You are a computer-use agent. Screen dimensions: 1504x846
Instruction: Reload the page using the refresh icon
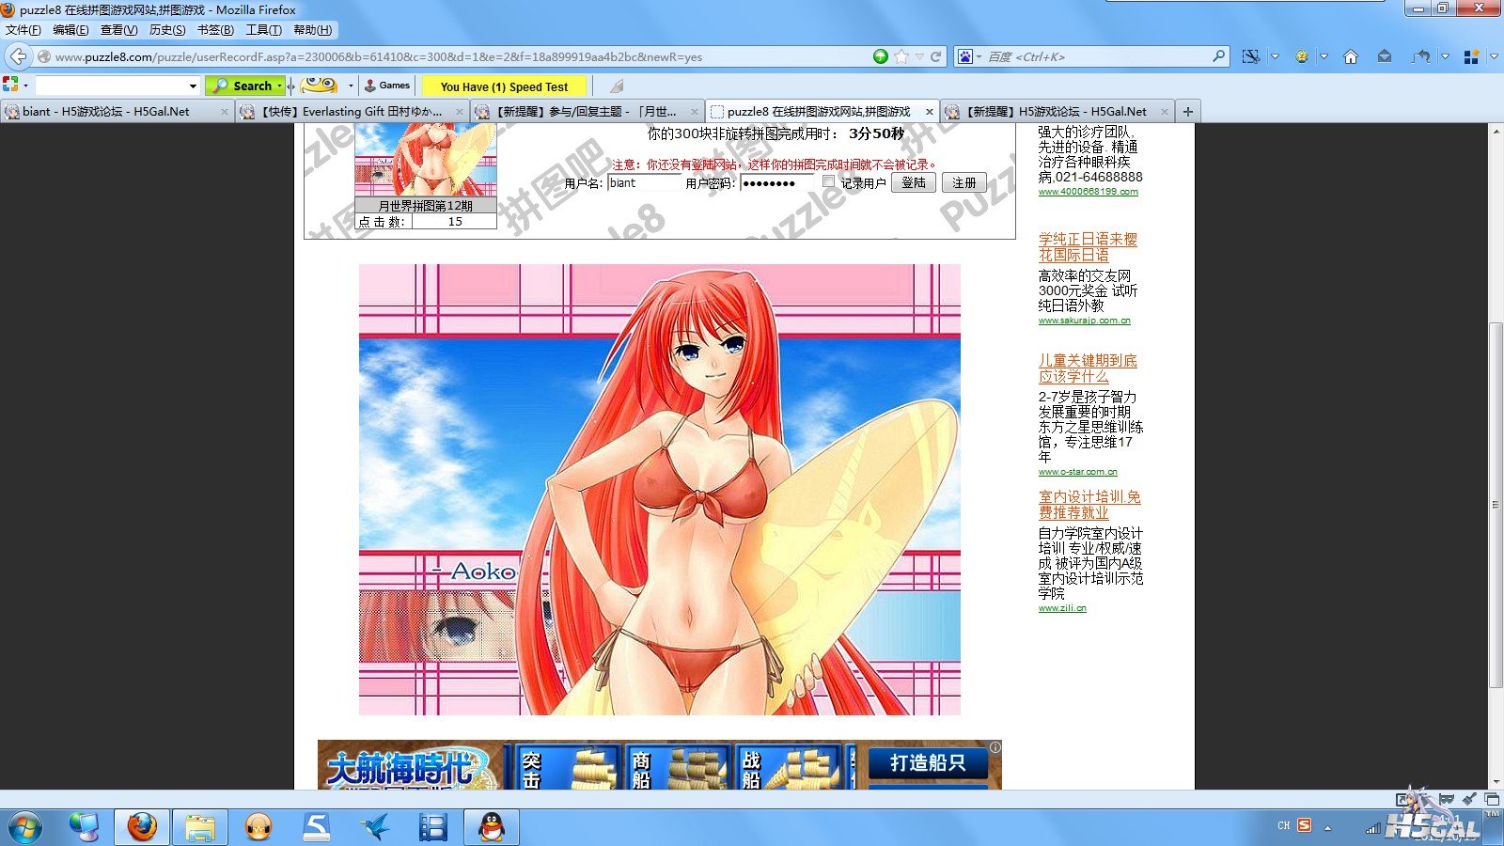click(x=936, y=56)
